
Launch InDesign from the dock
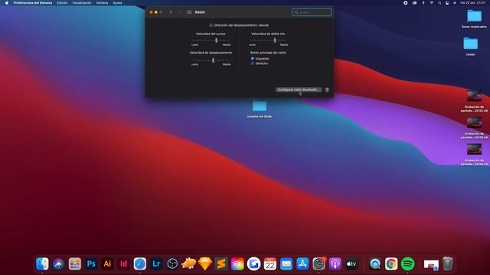point(123,264)
